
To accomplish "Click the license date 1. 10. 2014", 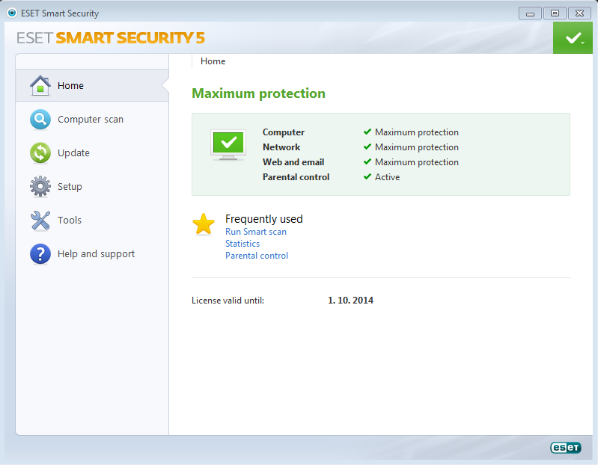I will 350,301.
